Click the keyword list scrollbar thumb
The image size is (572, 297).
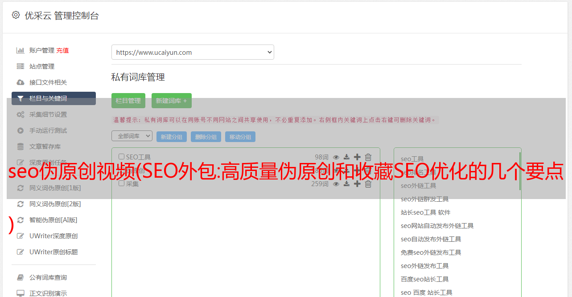520,171
